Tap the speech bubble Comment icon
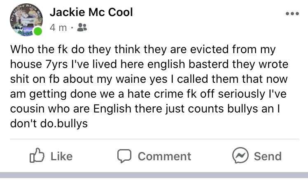 (x=124, y=156)
